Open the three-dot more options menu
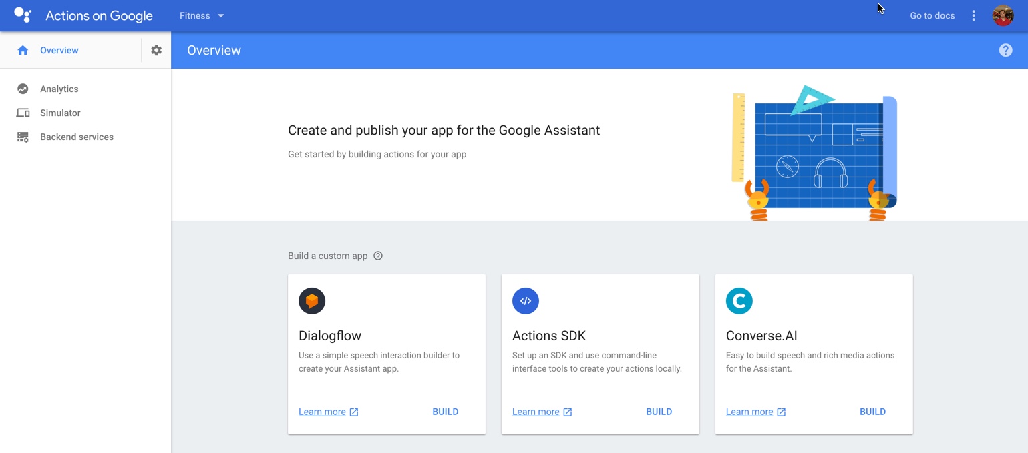Screen dimensions: 1028x453 (x=973, y=15)
